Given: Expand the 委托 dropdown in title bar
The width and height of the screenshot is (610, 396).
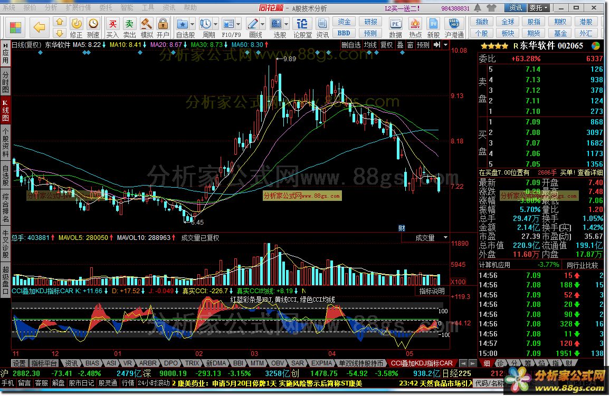Looking at the screenshot, I should point(538,8).
